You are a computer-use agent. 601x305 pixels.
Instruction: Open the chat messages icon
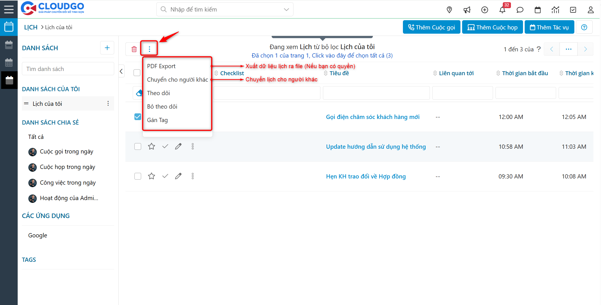tap(520, 10)
